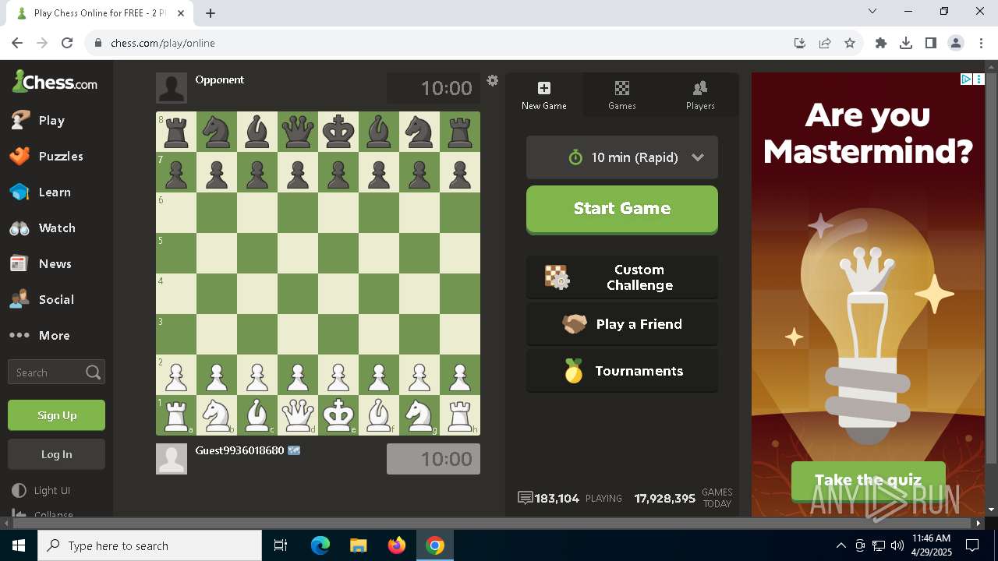Click the Log In button
The width and height of the screenshot is (998, 561).
(56, 454)
